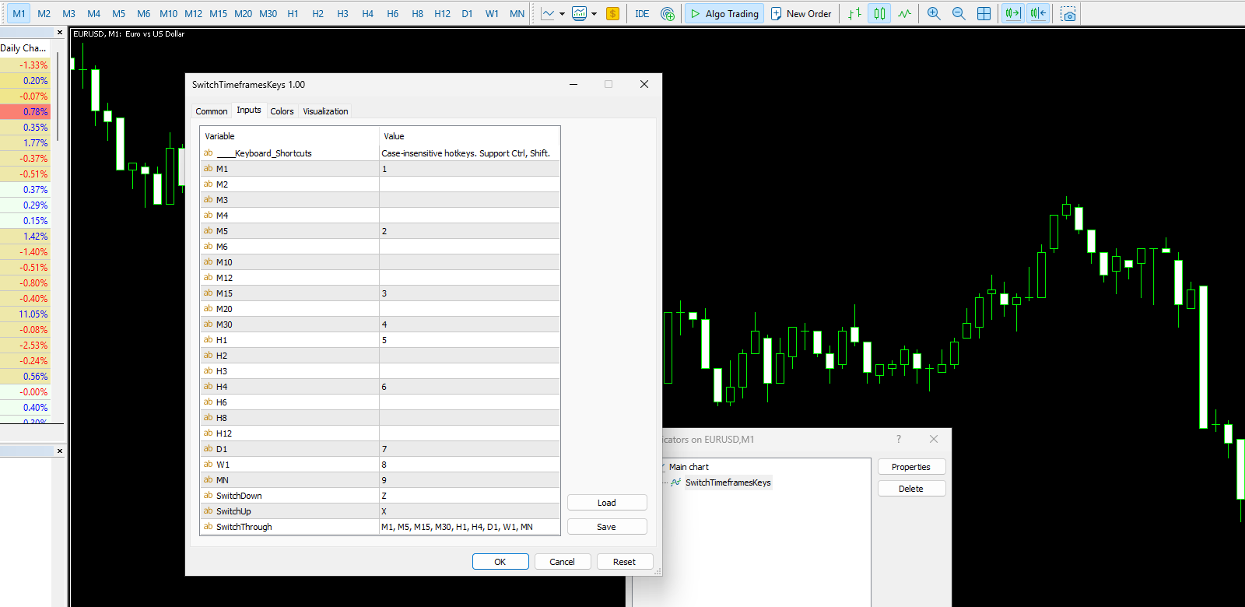The width and height of the screenshot is (1245, 607).
Task: Switch chart to M5 timeframe button
Action: tap(118, 13)
